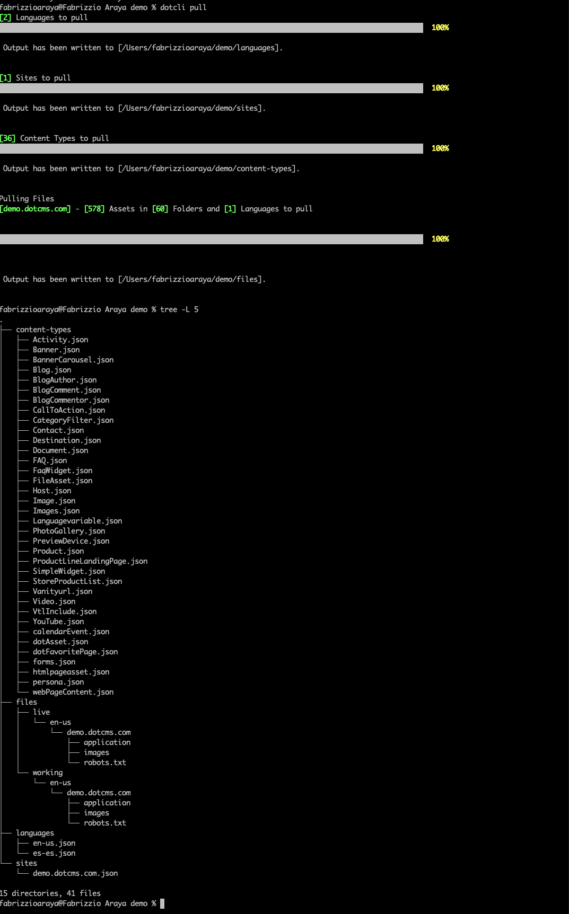The height and width of the screenshot is (914, 569).
Task: Select robots.txt under the live folder
Action: [105, 762]
